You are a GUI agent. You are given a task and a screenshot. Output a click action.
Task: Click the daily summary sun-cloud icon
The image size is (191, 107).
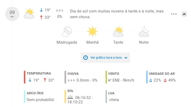point(29,14)
